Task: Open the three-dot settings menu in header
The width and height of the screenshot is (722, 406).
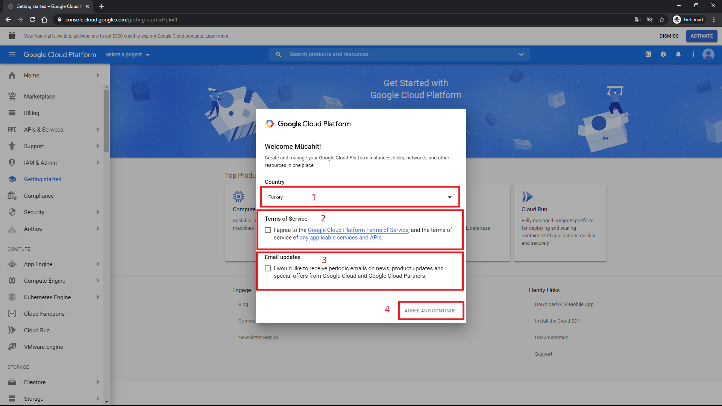Action: (x=693, y=55)
